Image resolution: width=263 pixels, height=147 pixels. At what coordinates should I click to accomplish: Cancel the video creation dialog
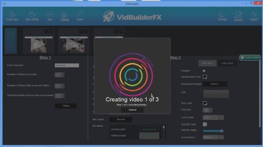tap(132, 110)
